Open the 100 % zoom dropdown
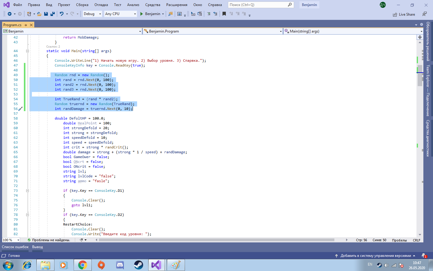The width and height of the screenshot is (433, 271). (11, 240)
